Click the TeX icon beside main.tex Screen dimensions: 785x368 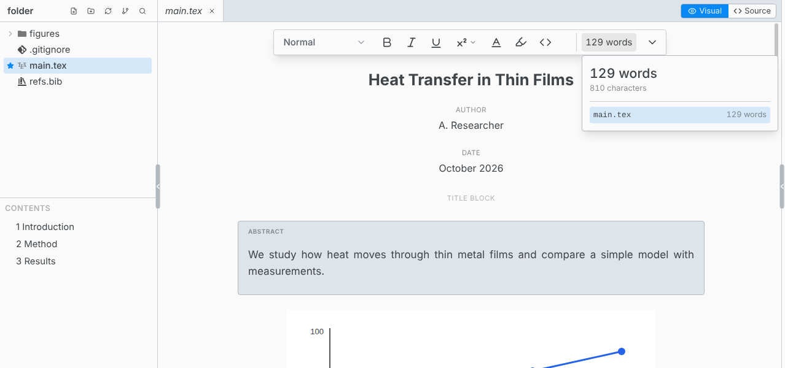[x=22, y=66]
